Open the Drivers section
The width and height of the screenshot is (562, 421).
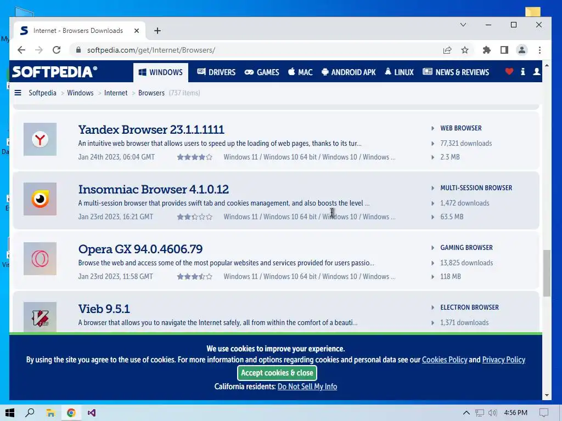click(x=216, y=72)
